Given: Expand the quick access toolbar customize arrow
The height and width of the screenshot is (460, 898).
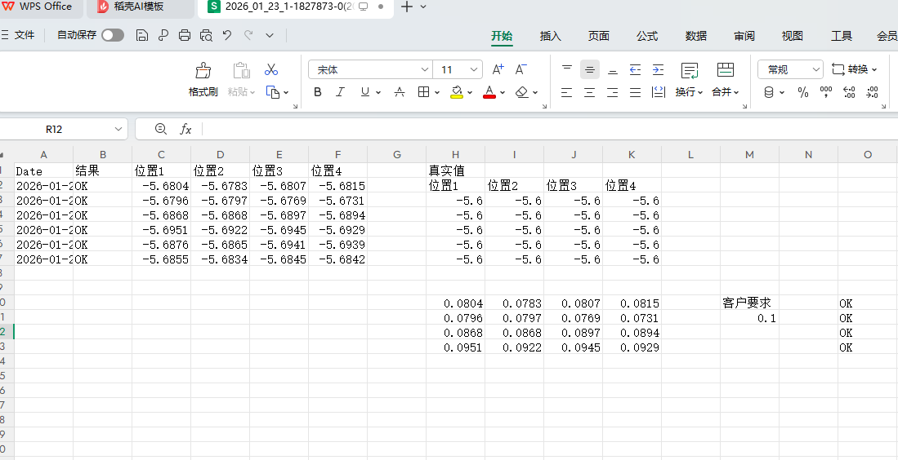Looking at the screenshot, I should pyautogui.click(x=270, y=35).
